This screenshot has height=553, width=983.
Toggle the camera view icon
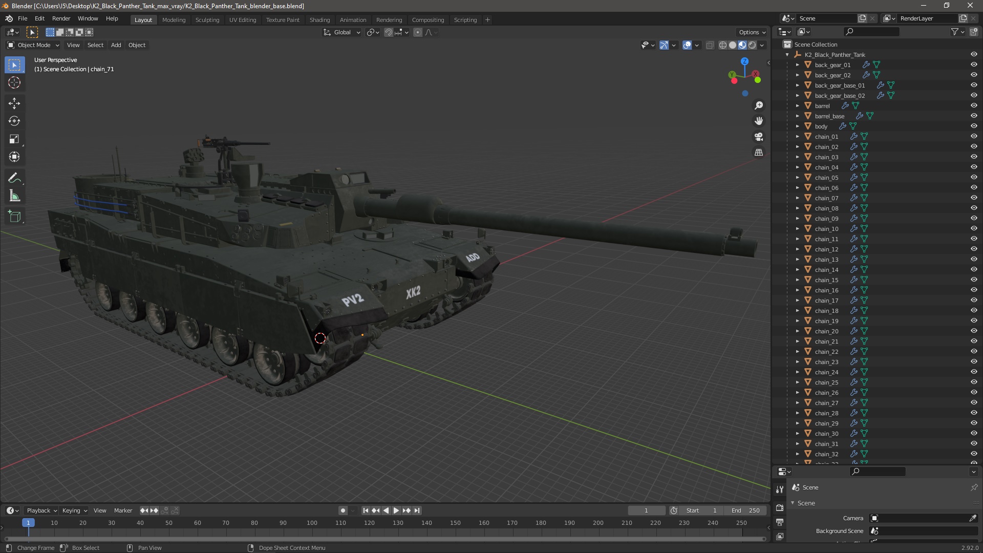(x=759, y=137)
